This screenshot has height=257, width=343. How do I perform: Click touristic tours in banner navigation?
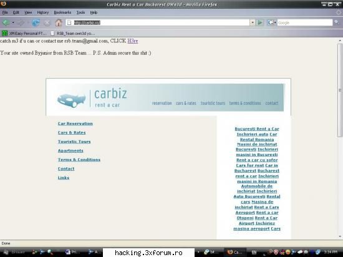coord(213,103)
